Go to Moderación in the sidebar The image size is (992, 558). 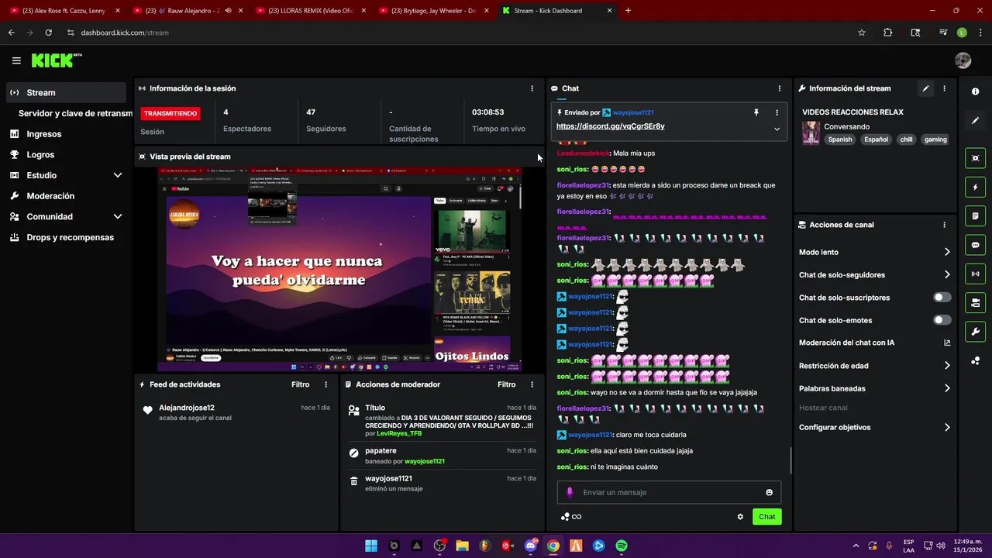click(x=66, y=196)
